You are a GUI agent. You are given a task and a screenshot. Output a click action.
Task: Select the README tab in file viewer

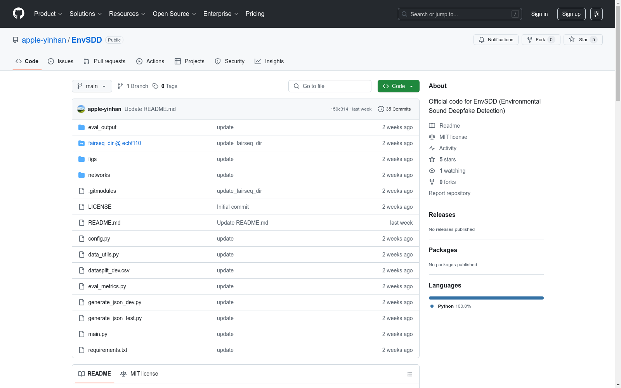click(x=95, y=374)
